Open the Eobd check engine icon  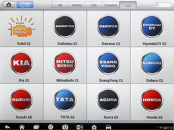[x=21, y=26]
